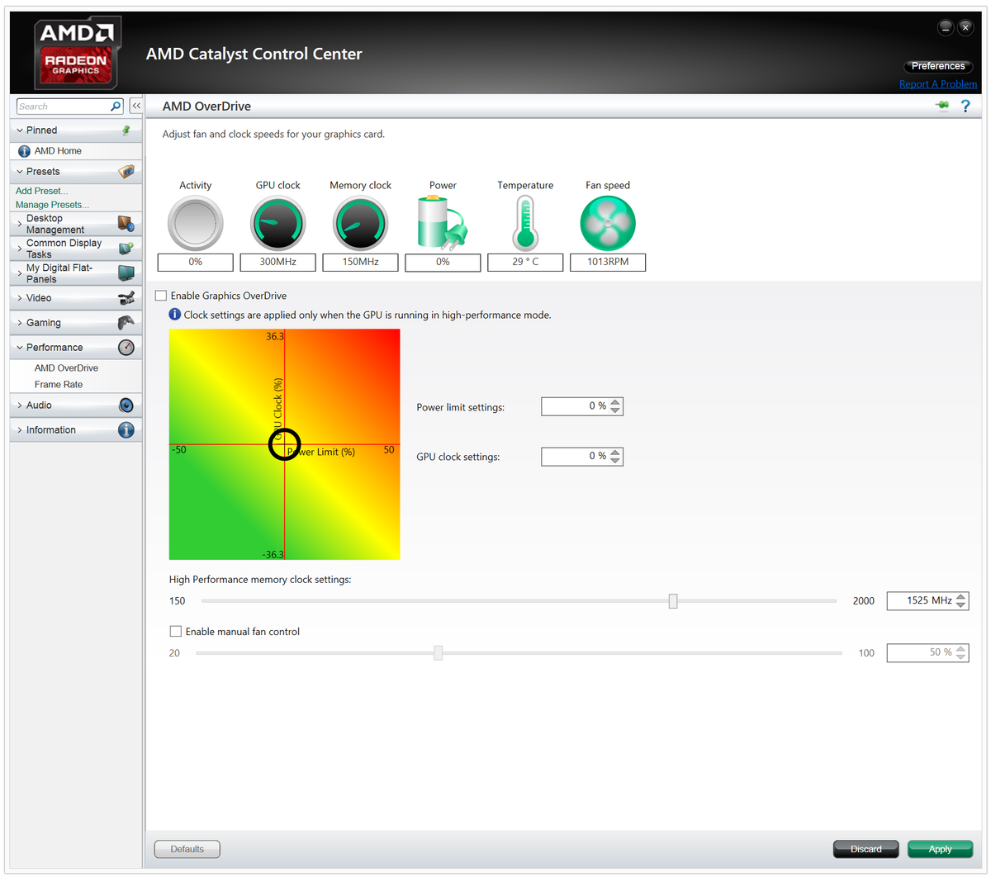The height and width of the screenshot is (877, 991).
Task: Select the Desktop Management icon
Action: [127, 223]
